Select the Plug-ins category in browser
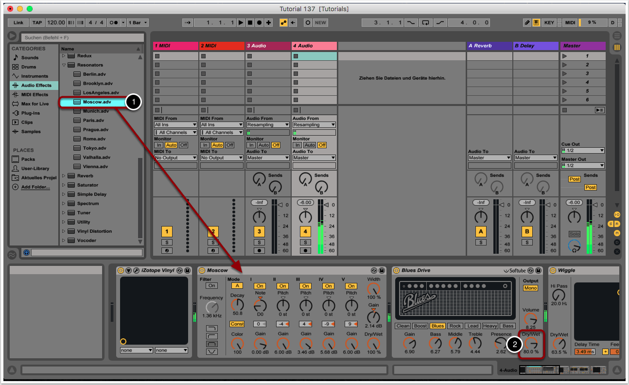 tap(30, 113)
